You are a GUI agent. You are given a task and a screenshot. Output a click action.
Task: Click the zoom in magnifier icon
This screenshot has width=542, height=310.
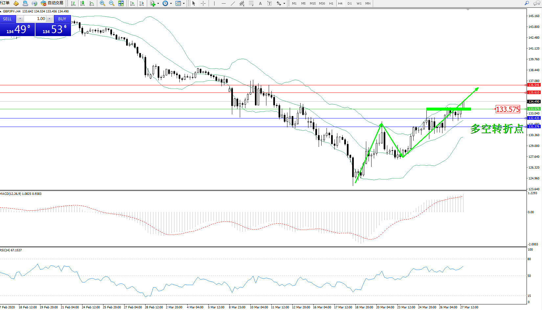[102, 3]
